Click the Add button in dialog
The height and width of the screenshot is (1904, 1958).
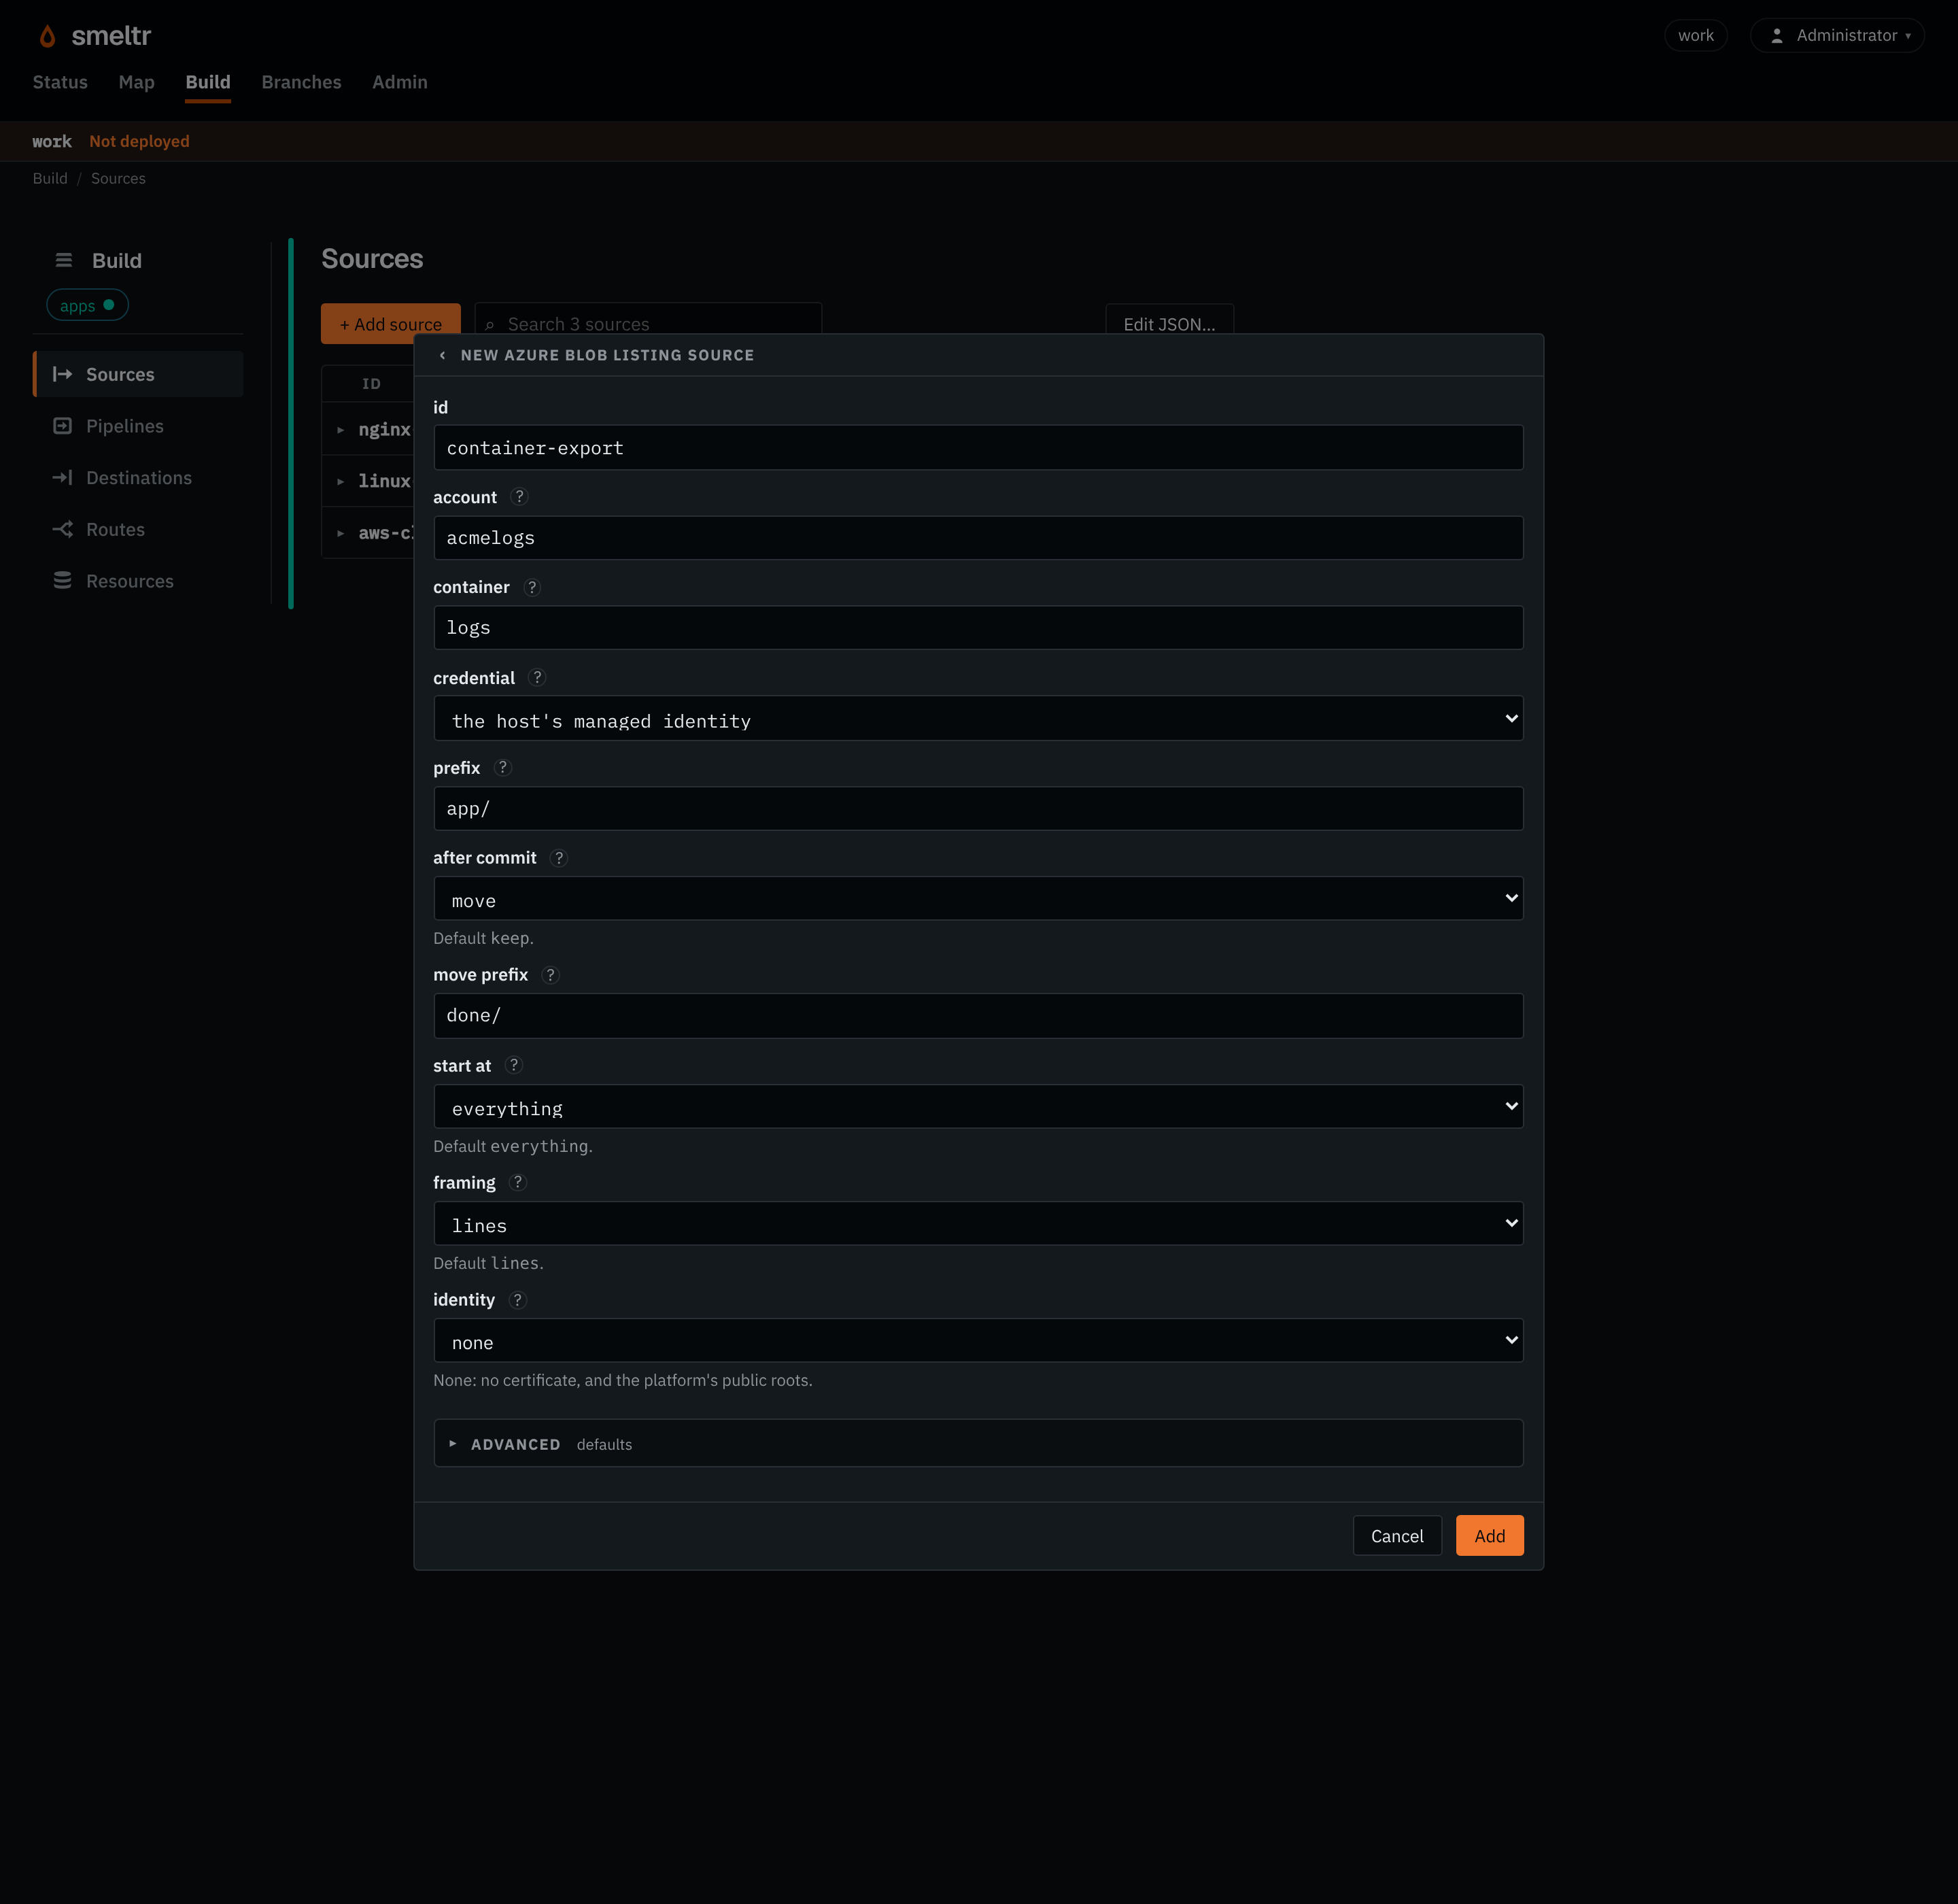pos(1489,1537)
